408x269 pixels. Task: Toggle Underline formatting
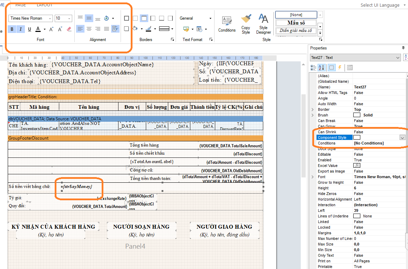click(x=29, y=29)
